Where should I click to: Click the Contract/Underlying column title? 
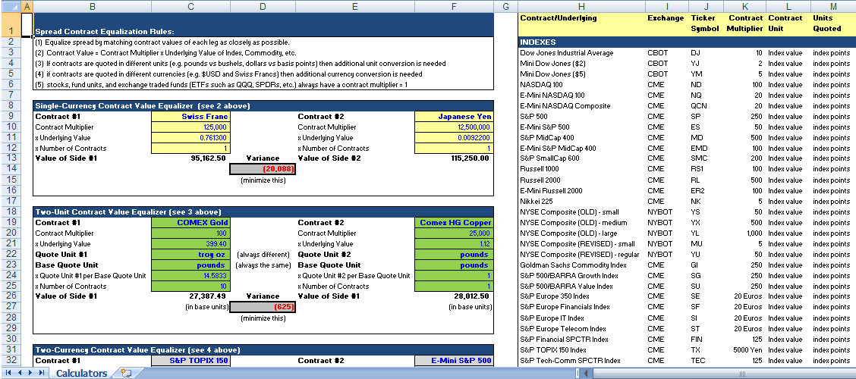(x=557, y=18)
